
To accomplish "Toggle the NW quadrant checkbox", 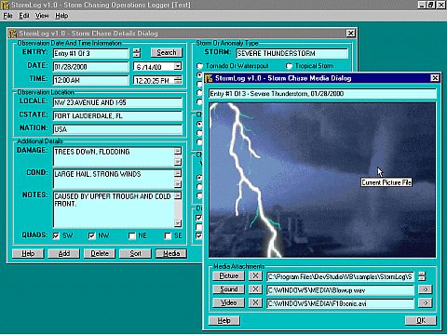I will click(x=91, y=236).
